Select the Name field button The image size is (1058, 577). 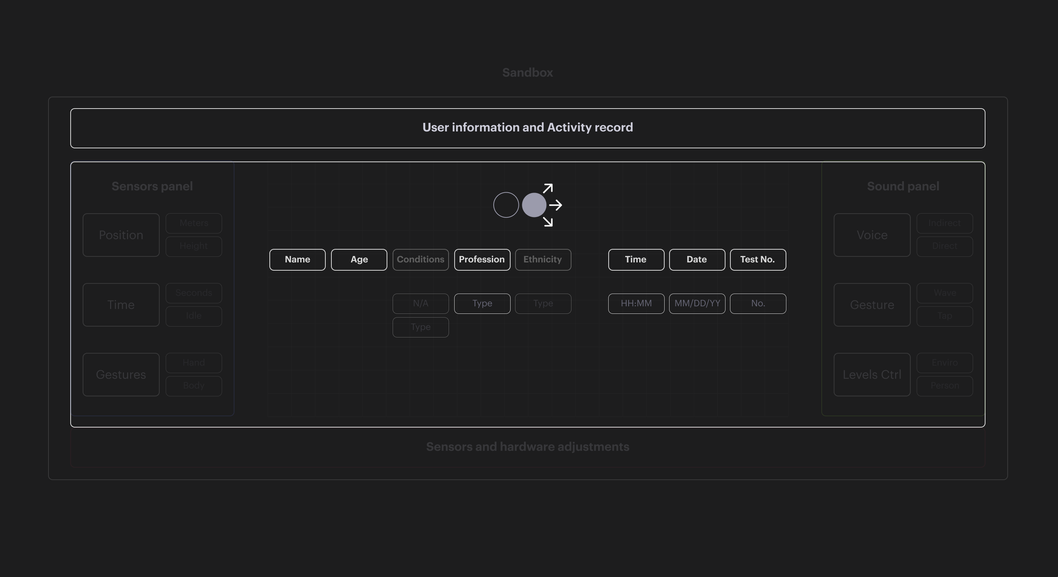point(297,260)
